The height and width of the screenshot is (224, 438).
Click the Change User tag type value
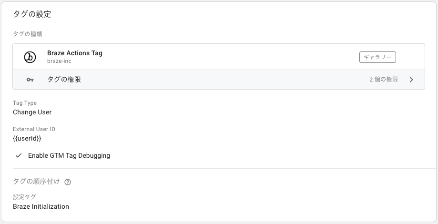point(32,112)
